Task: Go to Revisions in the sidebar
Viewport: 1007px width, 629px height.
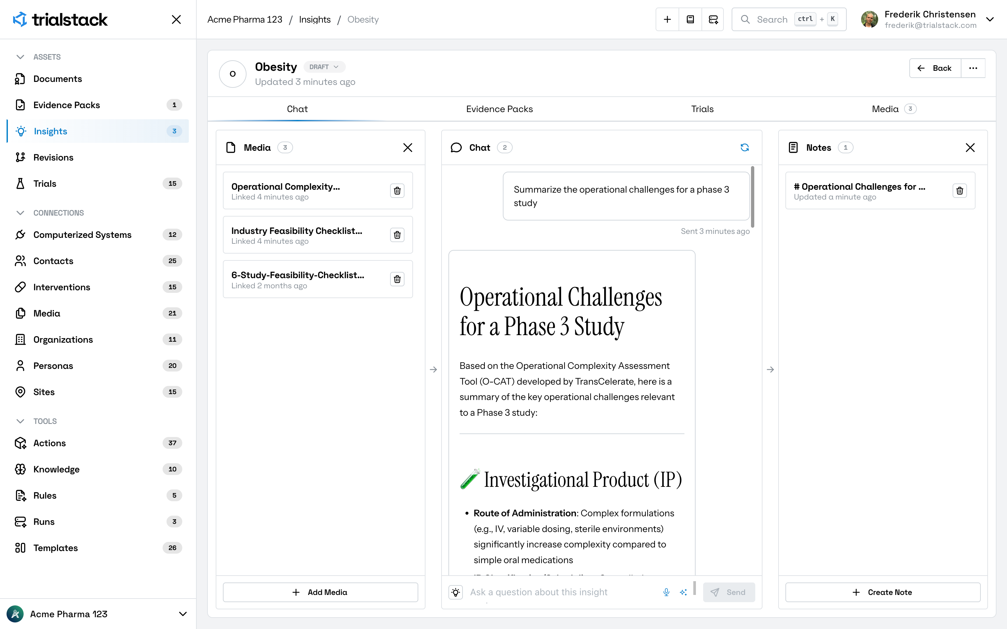Action: coord(98,157)
